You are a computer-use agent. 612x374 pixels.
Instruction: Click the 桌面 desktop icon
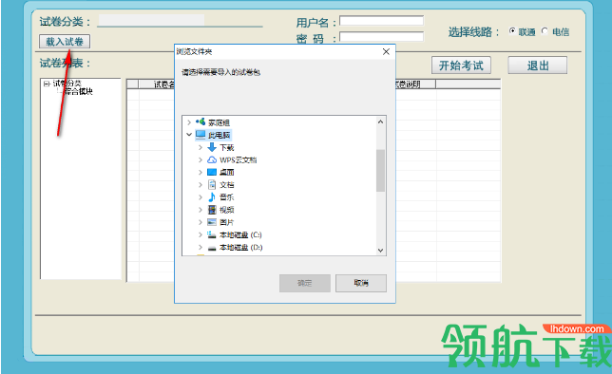pyautogui.click(x=212, y=172)
